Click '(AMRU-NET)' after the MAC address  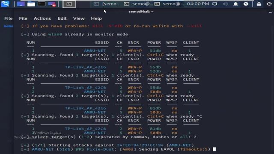[x=180, y=145]
